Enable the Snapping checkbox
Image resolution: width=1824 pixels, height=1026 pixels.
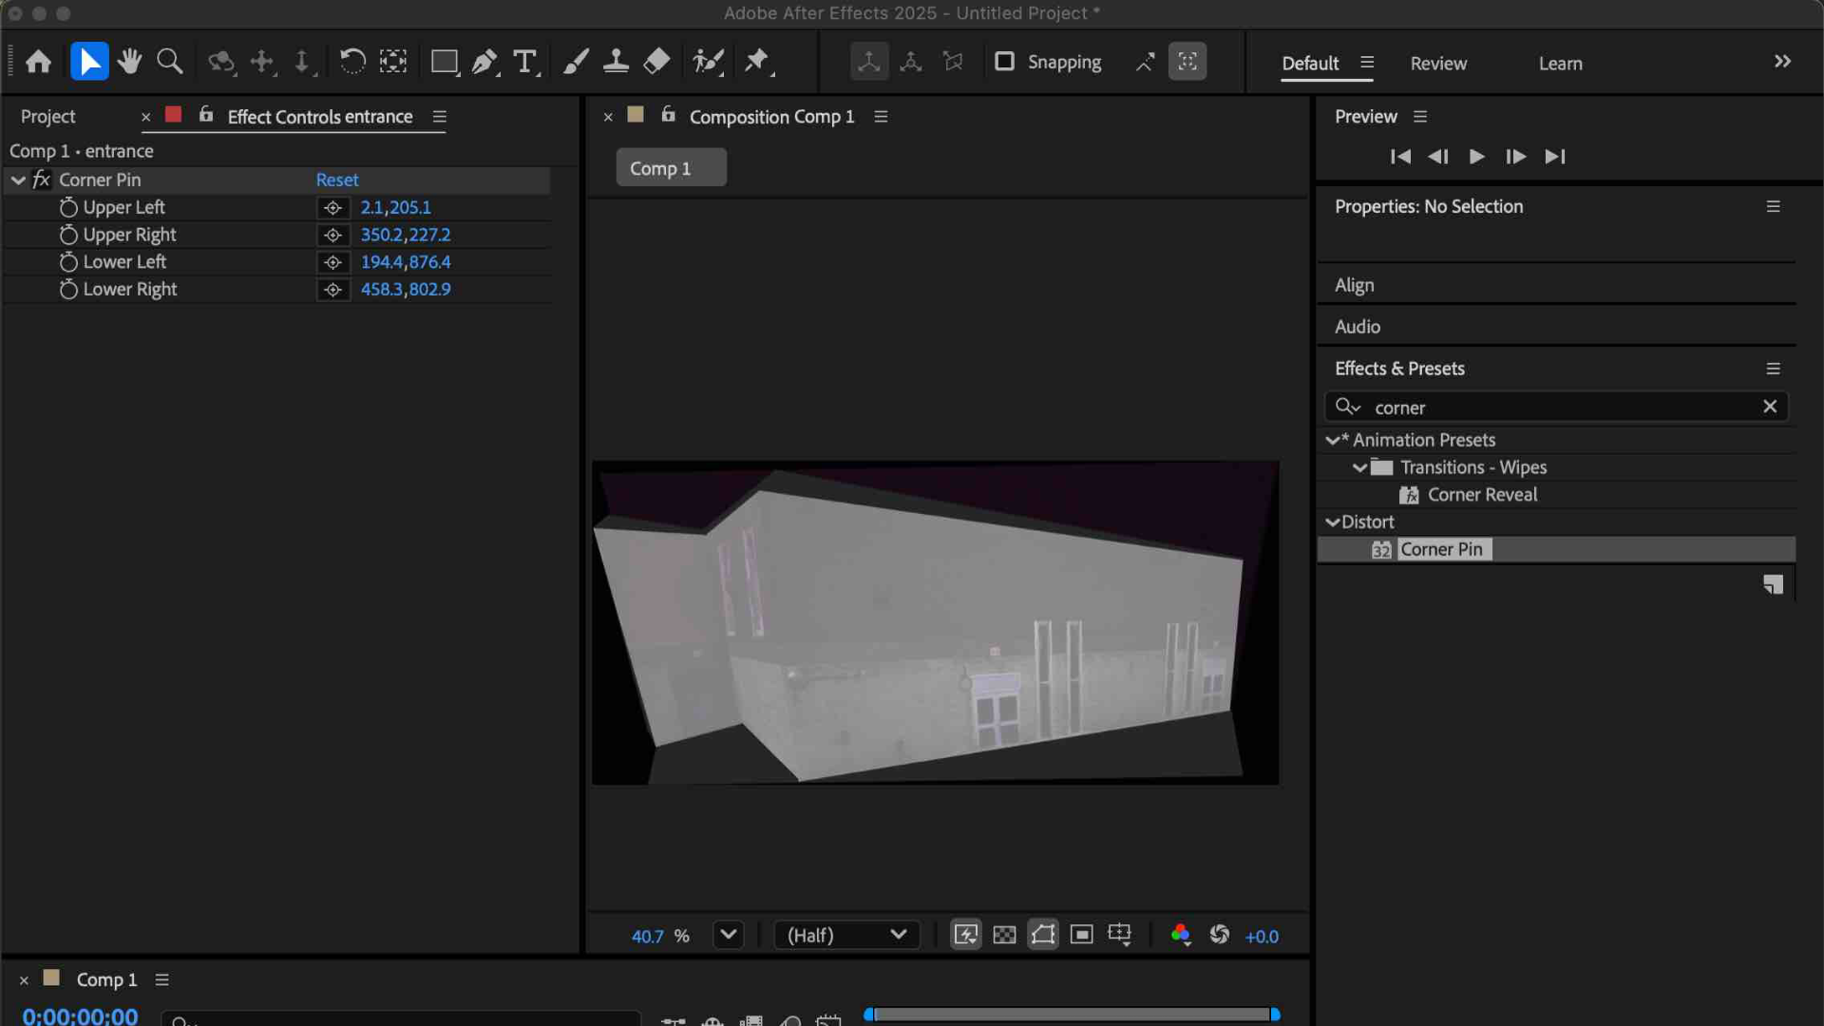(x=1005, y=61)
